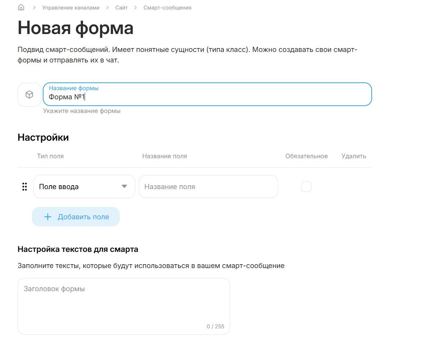Click the Тип поля column header
Image resolution: width=424 pixels, height=341 pixels.
point(50,156)
